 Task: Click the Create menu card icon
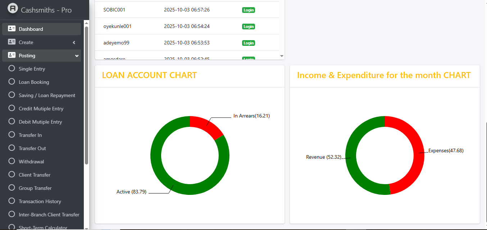12,42
